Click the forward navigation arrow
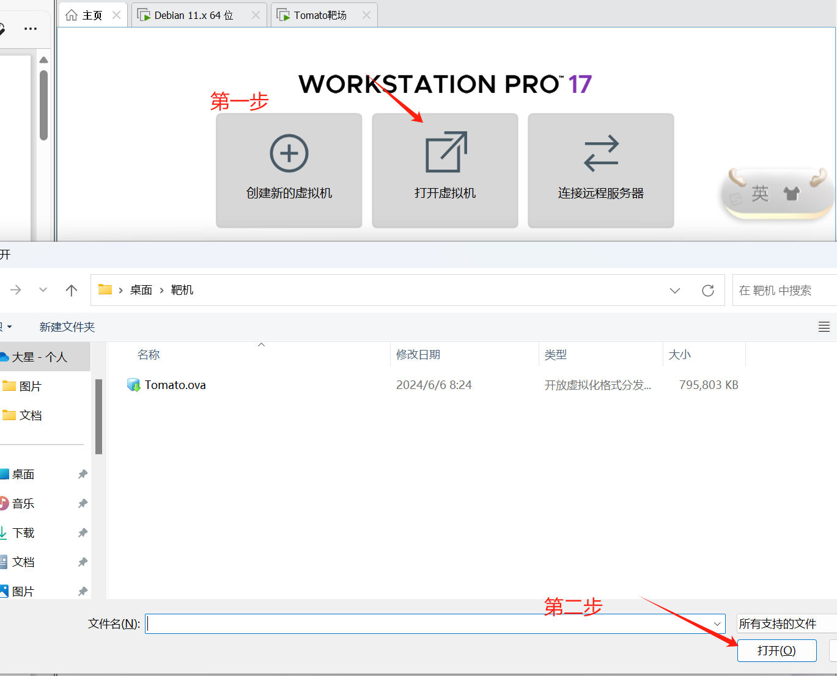Image resolution: width=837 pixels, height=676 pixels. (x=16, y=290)
